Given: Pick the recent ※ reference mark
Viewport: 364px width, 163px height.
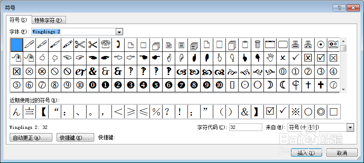Looking at the screenshot, I should 295,112.
